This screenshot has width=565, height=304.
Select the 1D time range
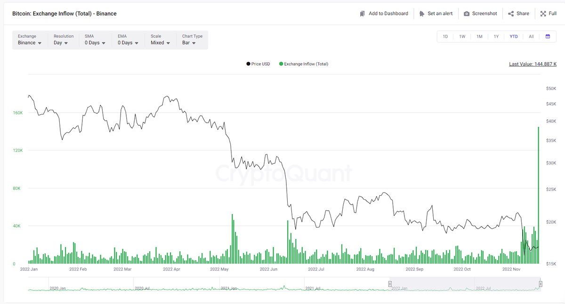click(x=445, y=36)
